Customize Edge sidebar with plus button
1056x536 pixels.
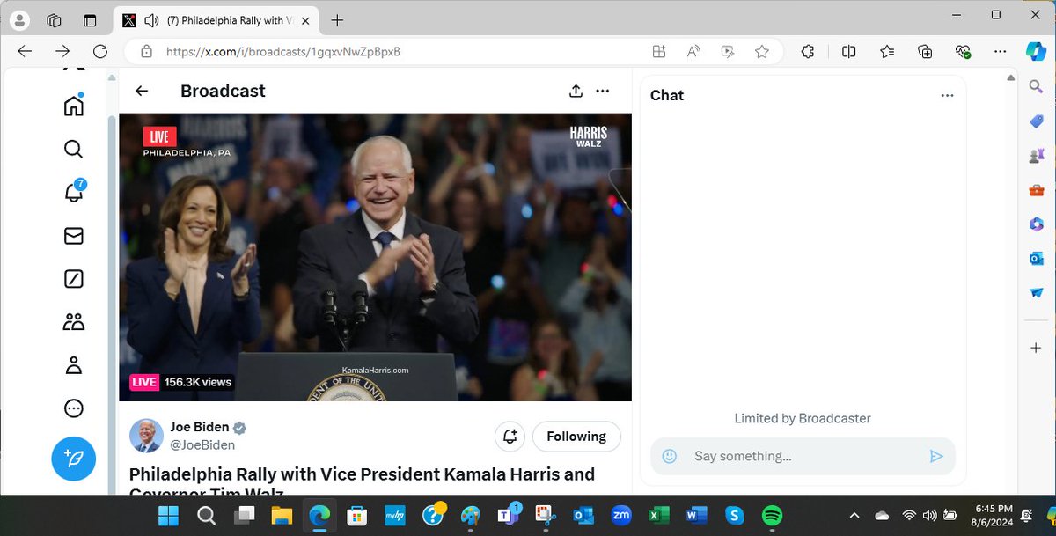tap(1036, 348)
